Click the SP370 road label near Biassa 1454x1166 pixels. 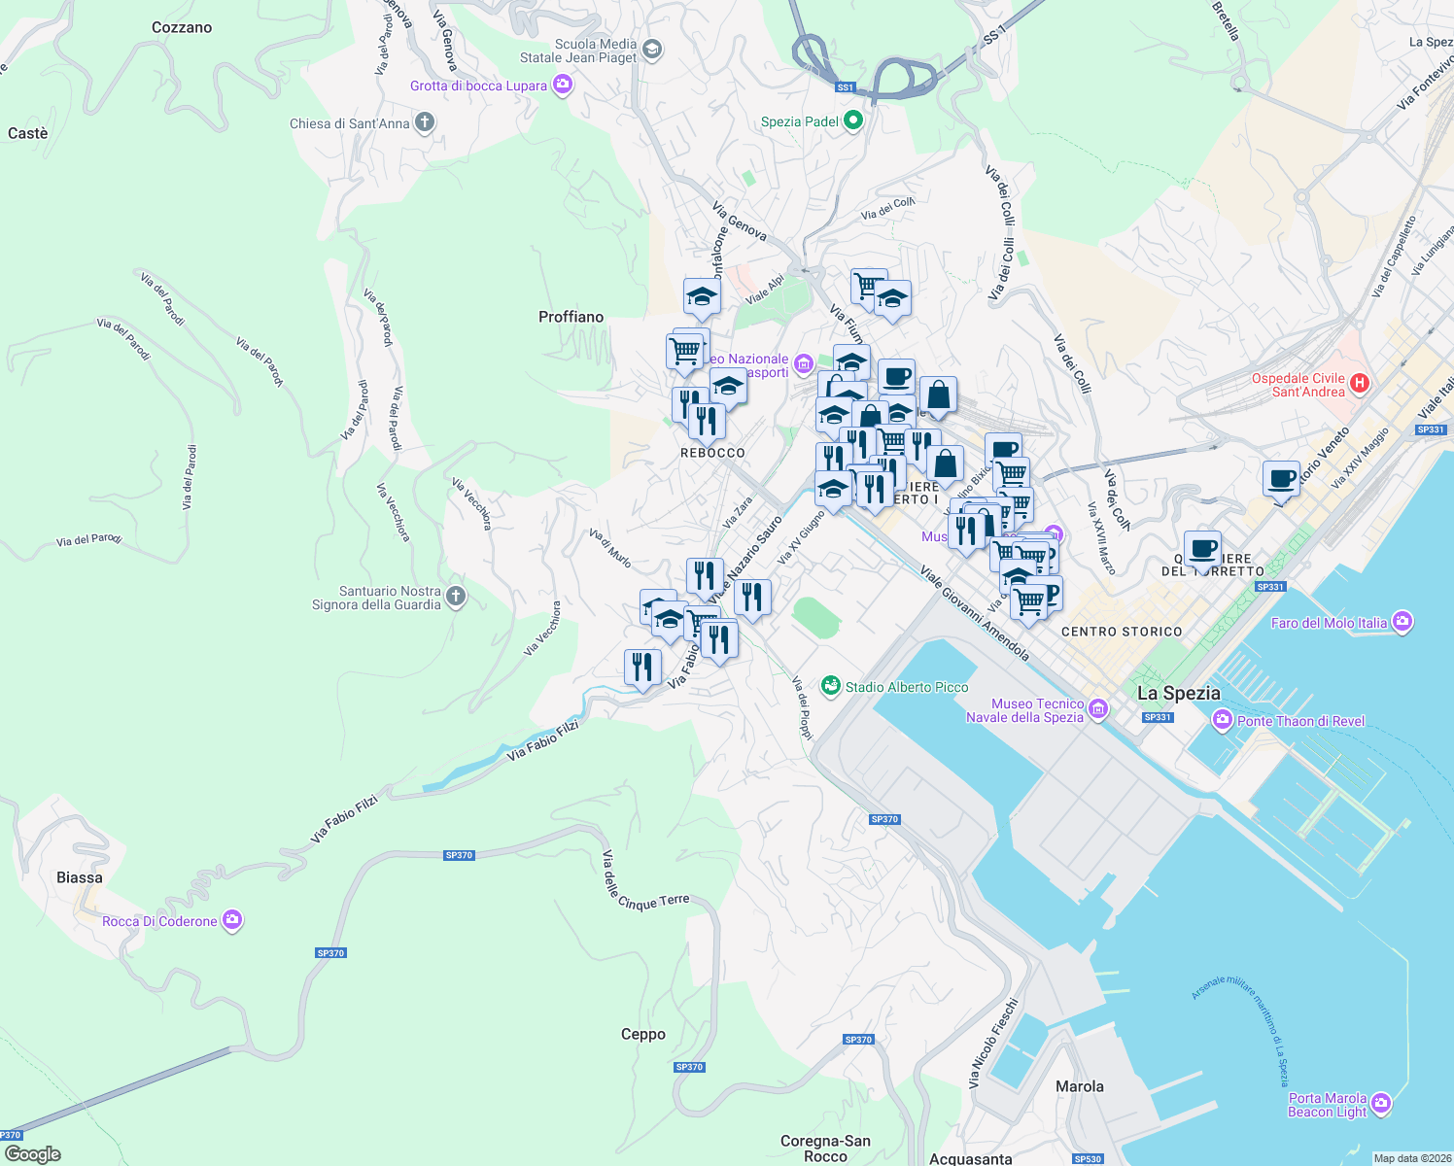tap(329, 952)
